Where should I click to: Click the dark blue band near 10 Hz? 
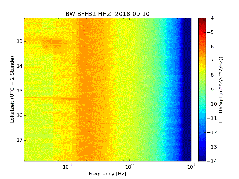187,89
